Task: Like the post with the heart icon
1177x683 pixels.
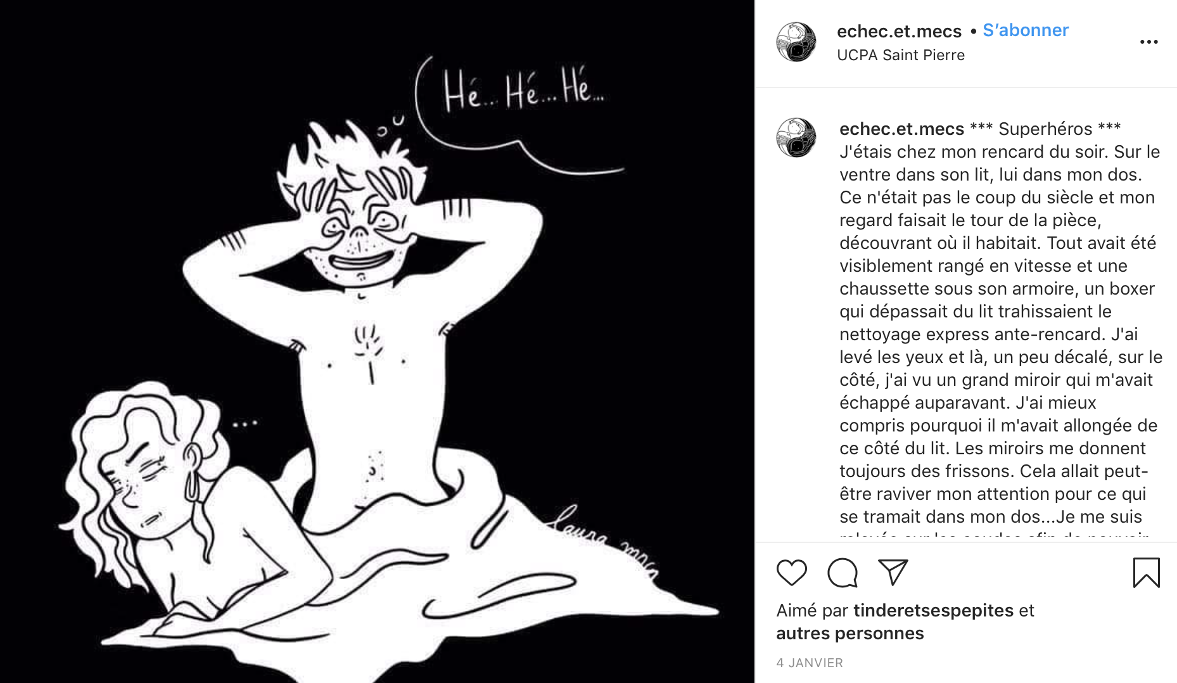Action: click(791, 573)
